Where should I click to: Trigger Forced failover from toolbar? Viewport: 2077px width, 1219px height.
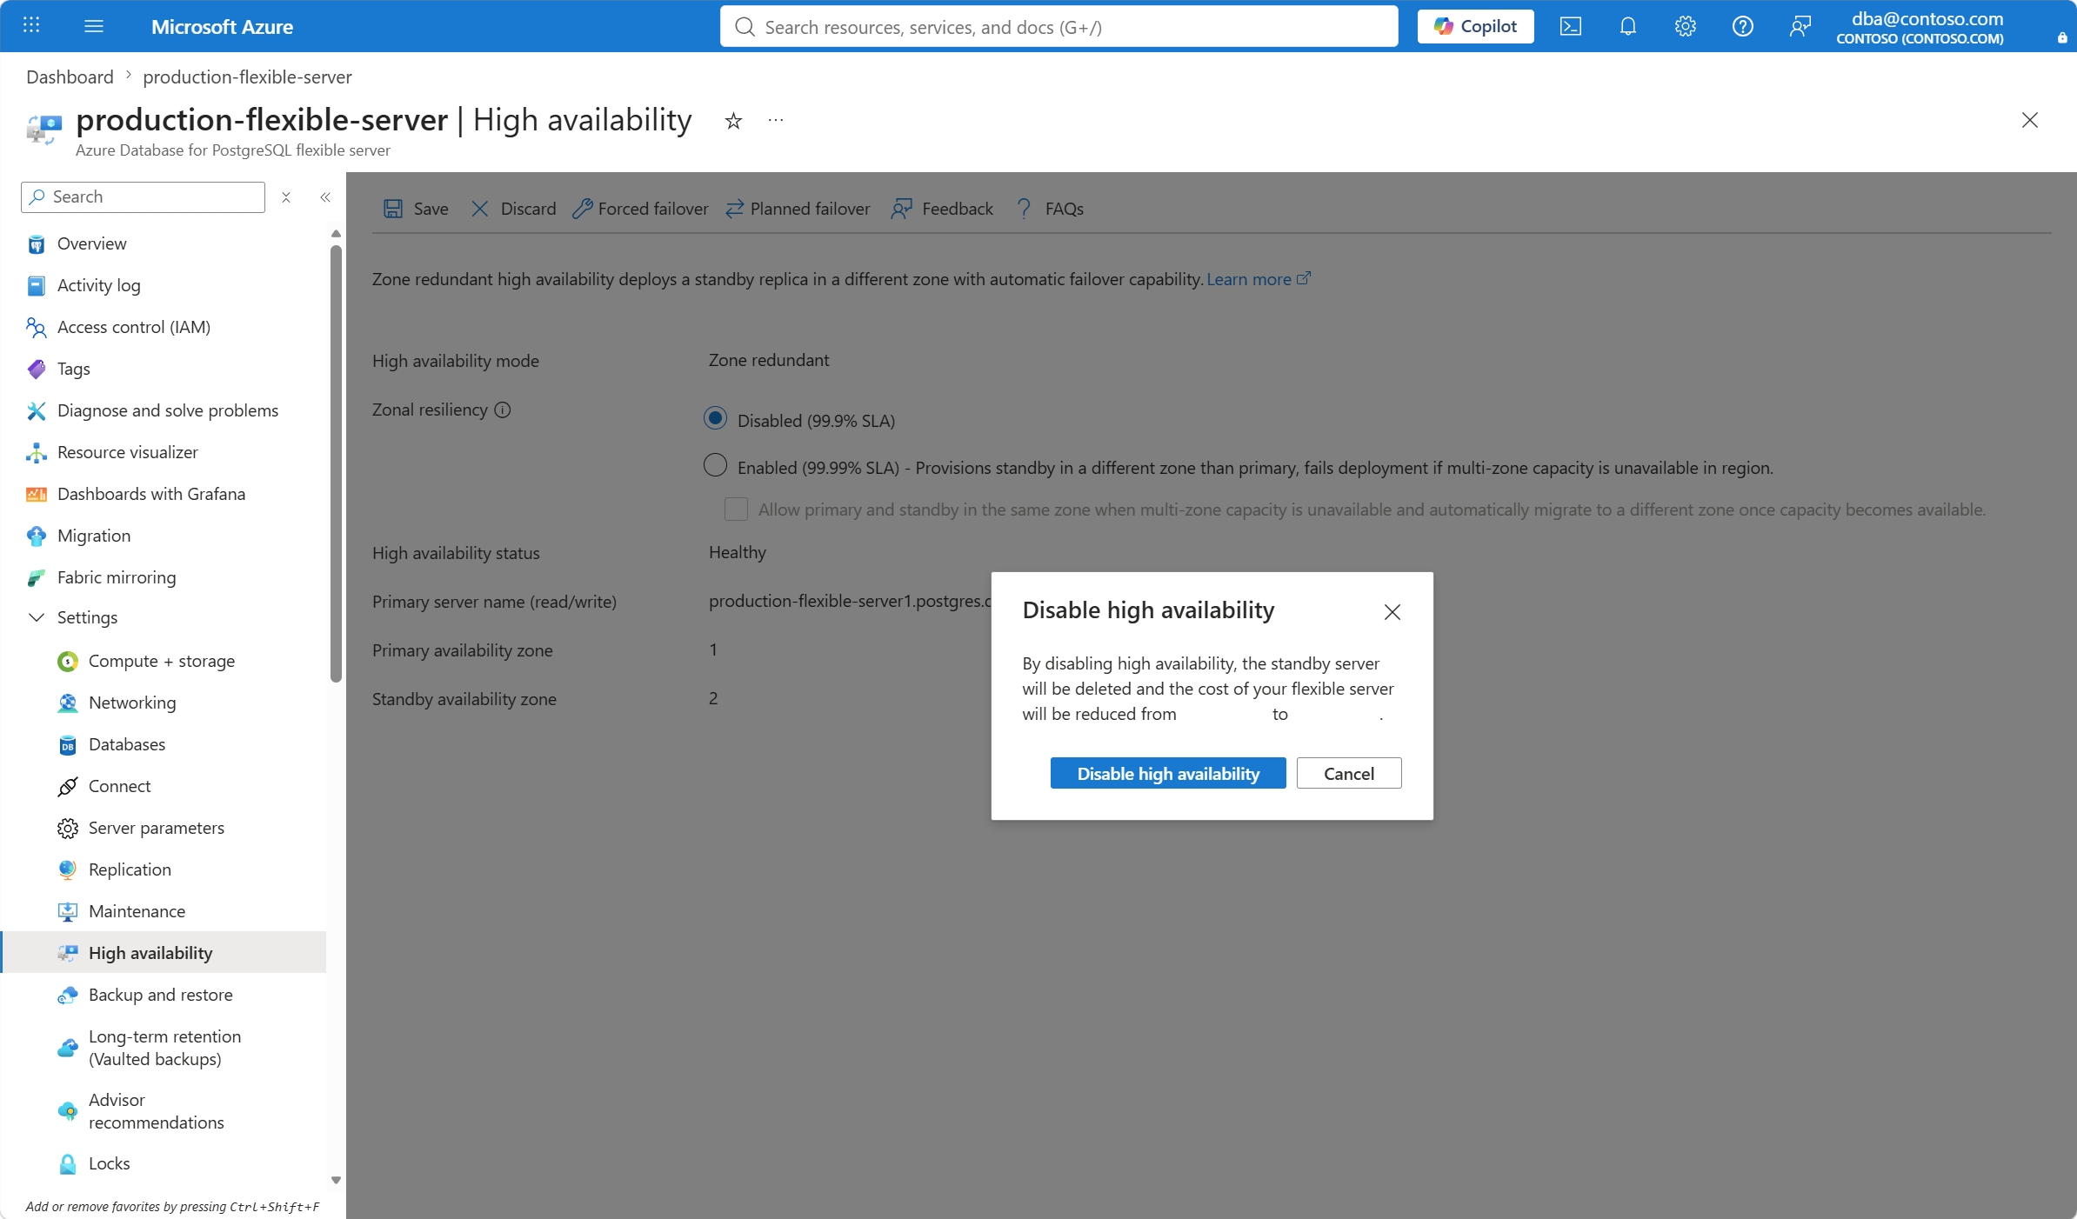[x=640, y=209]
